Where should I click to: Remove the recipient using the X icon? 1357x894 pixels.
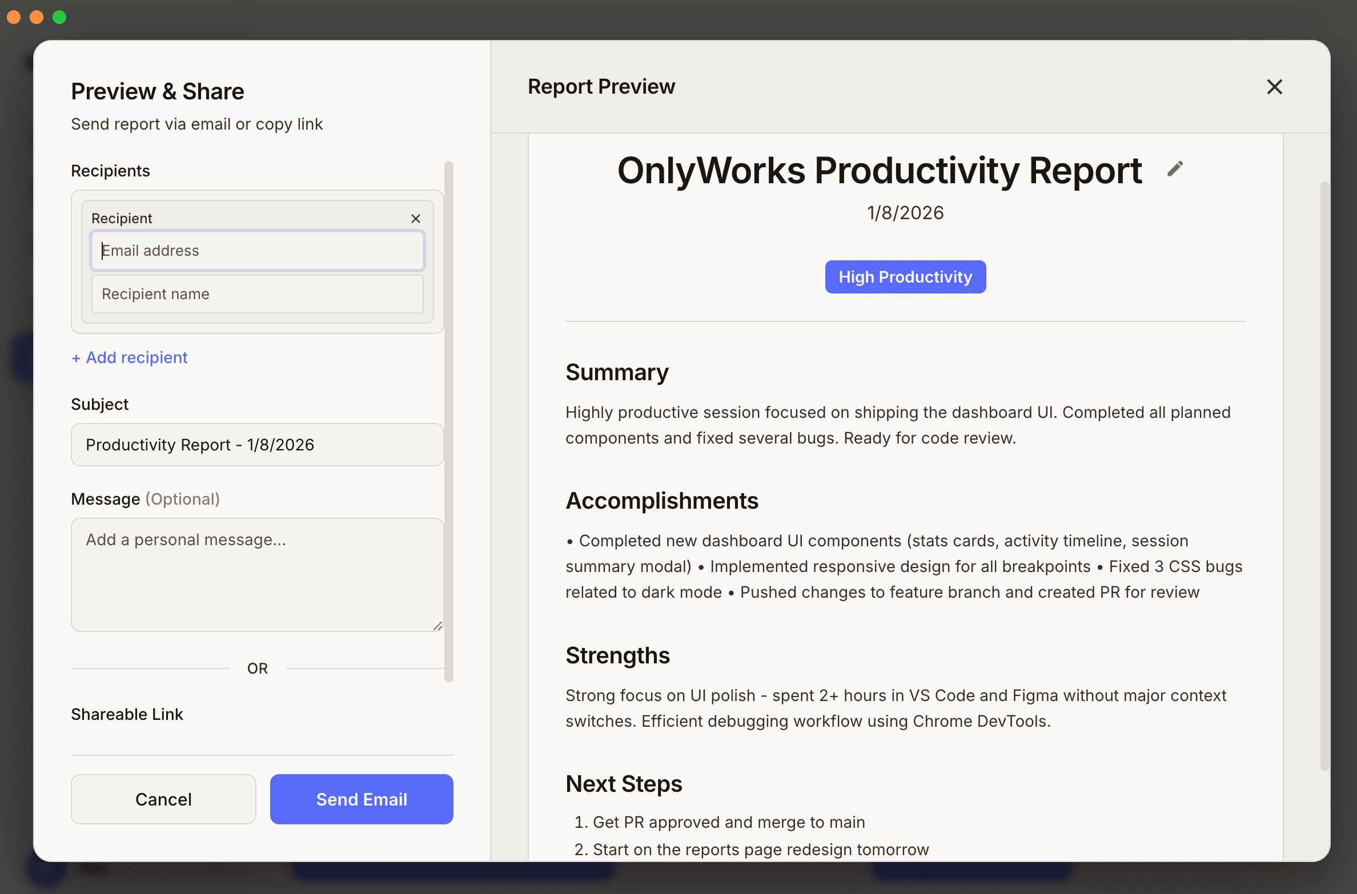(x=415, y=218)
